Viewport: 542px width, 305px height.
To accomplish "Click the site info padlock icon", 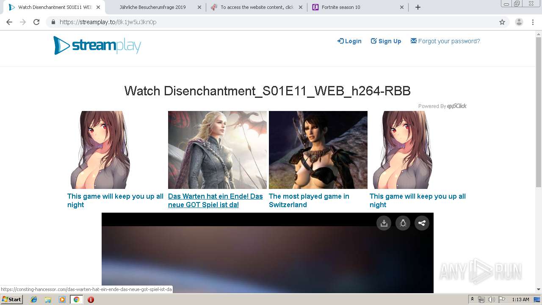I will (53, 22).
